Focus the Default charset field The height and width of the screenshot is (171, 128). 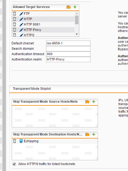[68, 43]
